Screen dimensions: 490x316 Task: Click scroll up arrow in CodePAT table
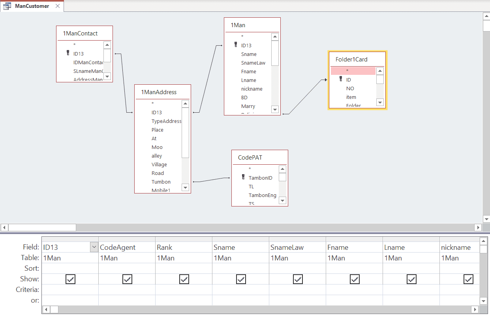pos(282,169)
